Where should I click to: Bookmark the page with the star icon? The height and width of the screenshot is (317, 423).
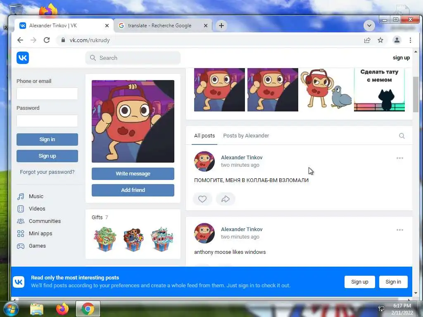point(380,40)
